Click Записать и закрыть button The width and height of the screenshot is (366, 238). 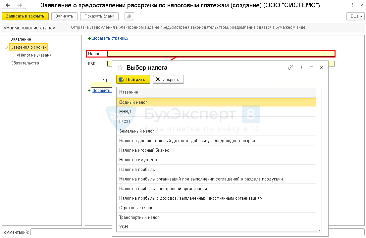tap(25, 16)
